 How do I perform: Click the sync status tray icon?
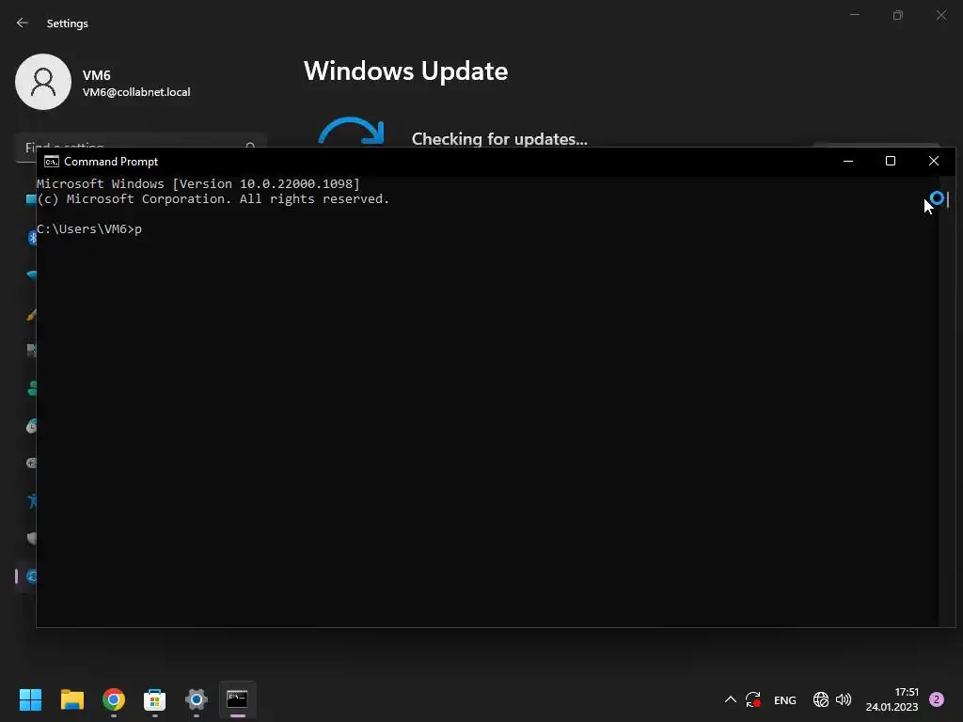(x=753, y=699)
